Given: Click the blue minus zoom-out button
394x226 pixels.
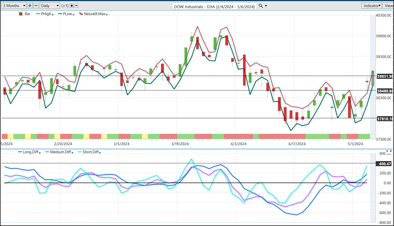Looking at the screenshot, I should (x=36, y=6).
